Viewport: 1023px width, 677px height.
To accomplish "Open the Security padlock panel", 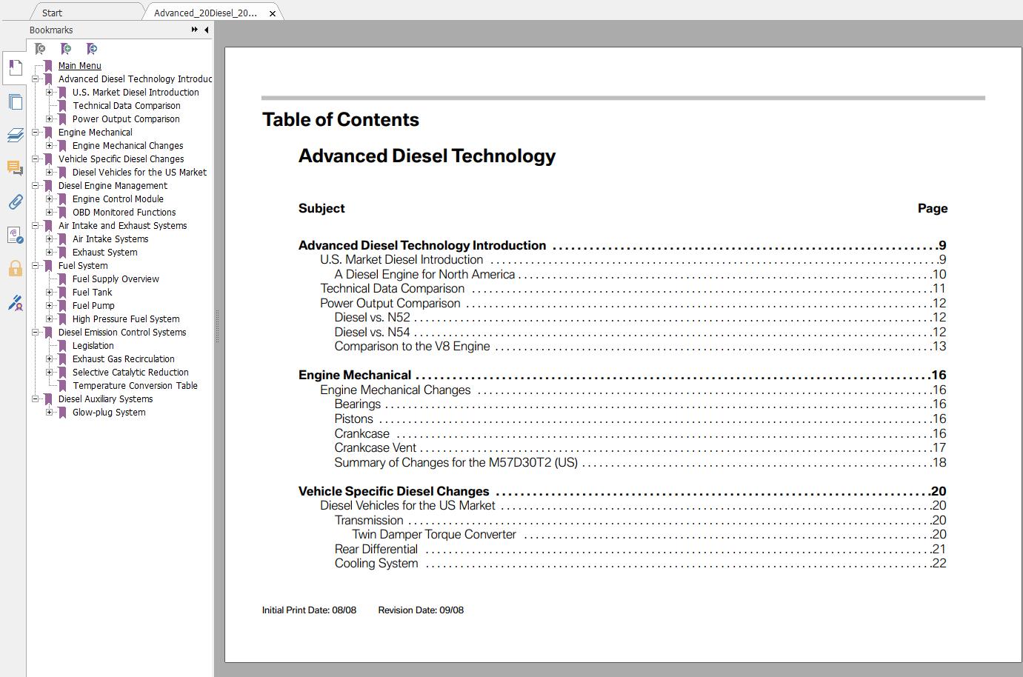I will point(15,268).
